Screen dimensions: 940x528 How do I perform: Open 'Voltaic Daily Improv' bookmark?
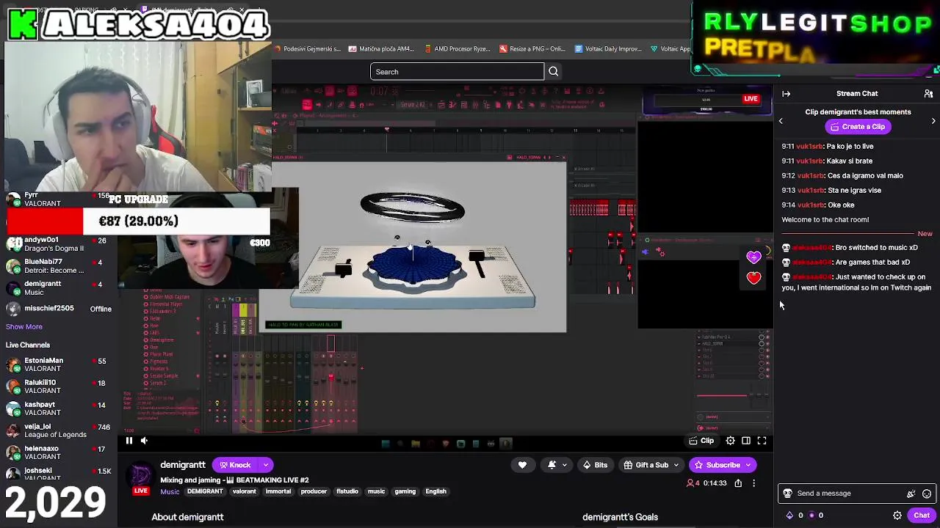pyautogui.click(x=609, y=49)
